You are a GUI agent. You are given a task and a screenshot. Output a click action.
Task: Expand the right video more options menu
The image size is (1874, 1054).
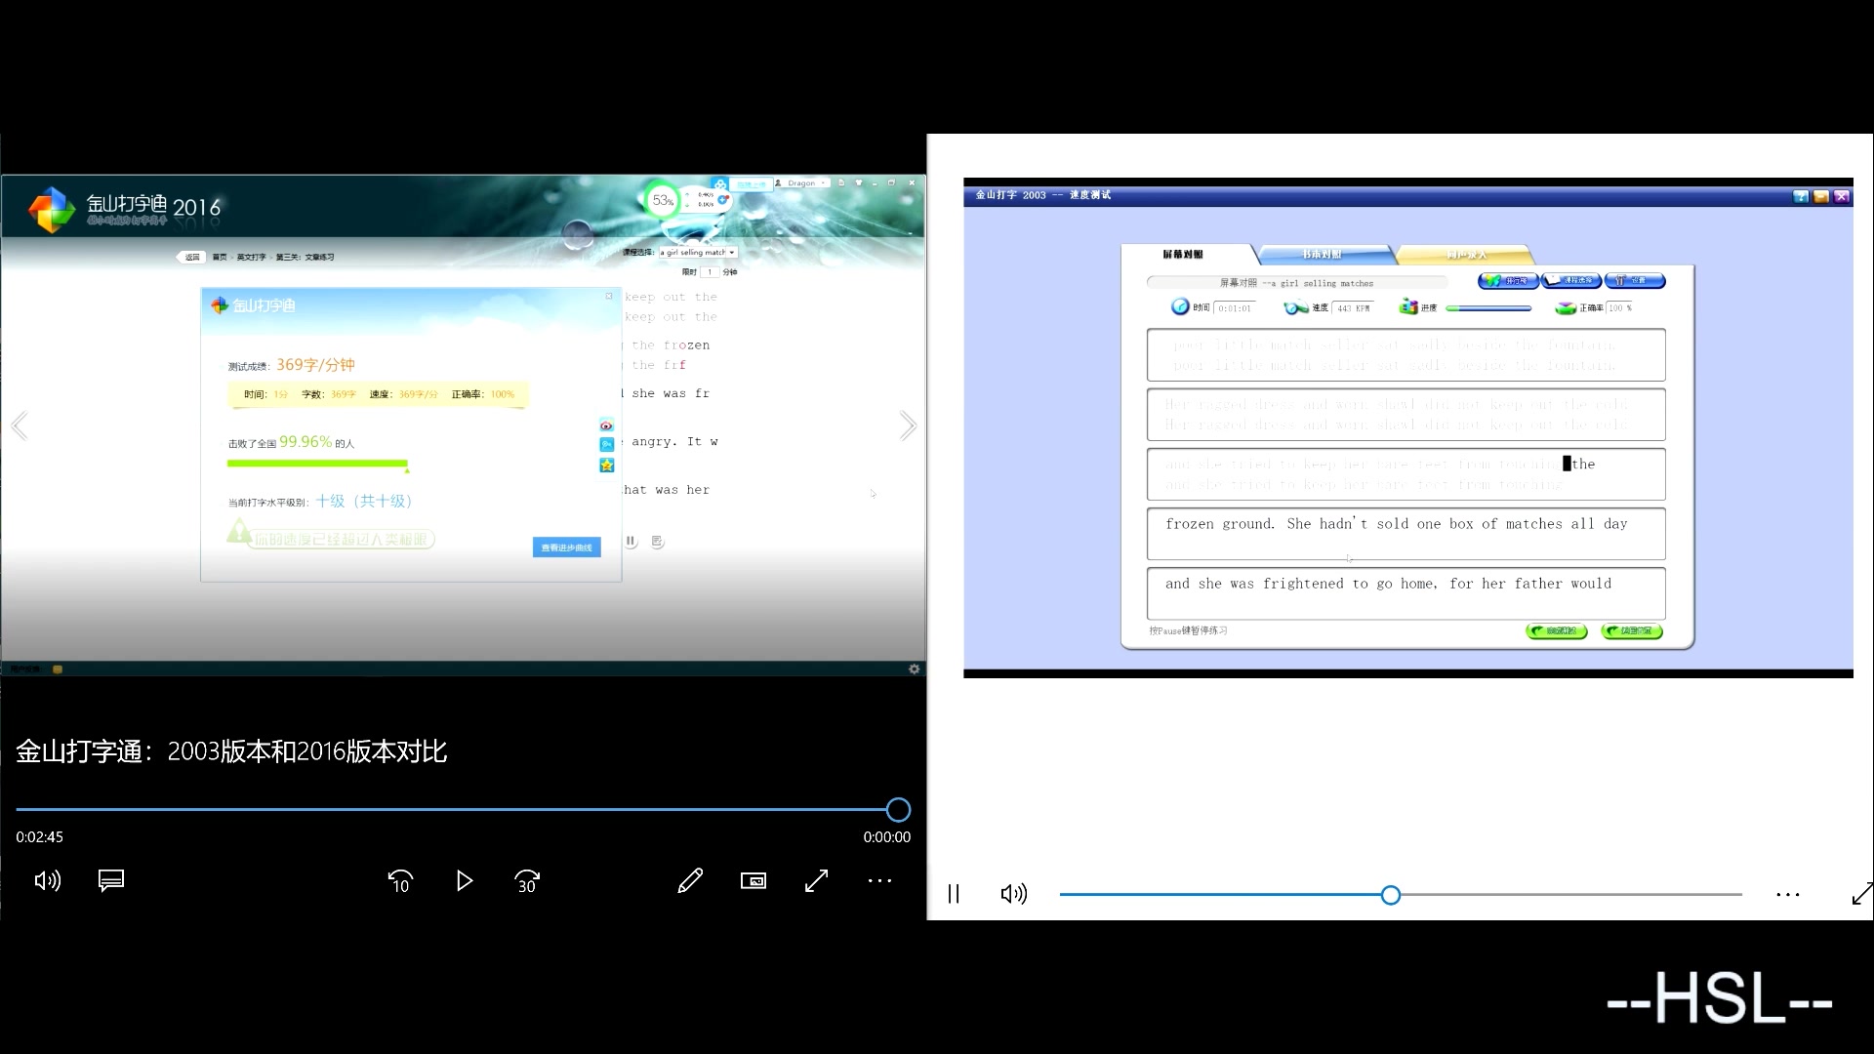click(x=1788, y=893)
